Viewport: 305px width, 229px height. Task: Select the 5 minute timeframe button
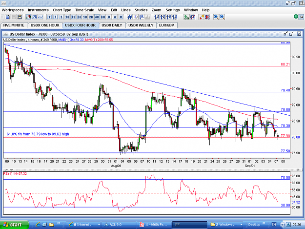[x=61, y=17]
